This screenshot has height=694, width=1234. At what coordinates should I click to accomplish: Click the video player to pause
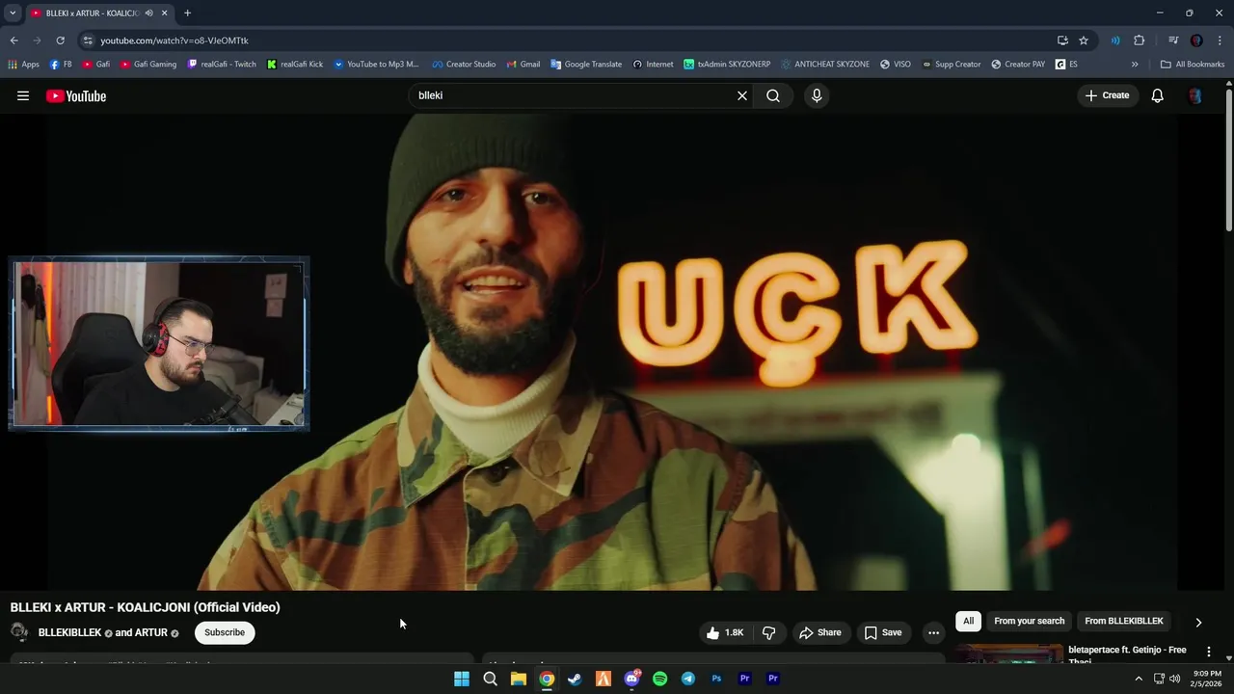612,352
